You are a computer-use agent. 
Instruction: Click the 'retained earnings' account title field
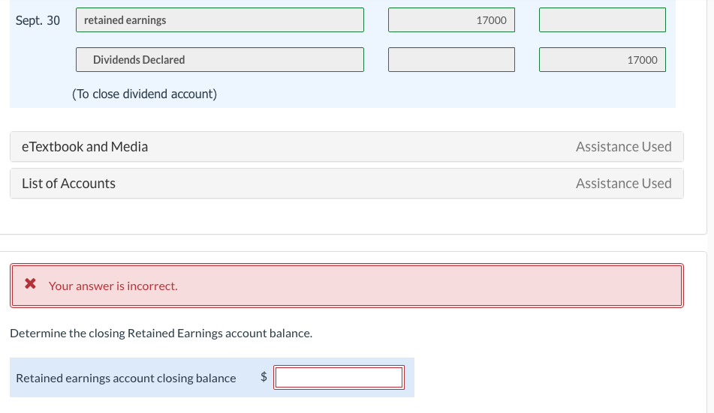point(220,20)
